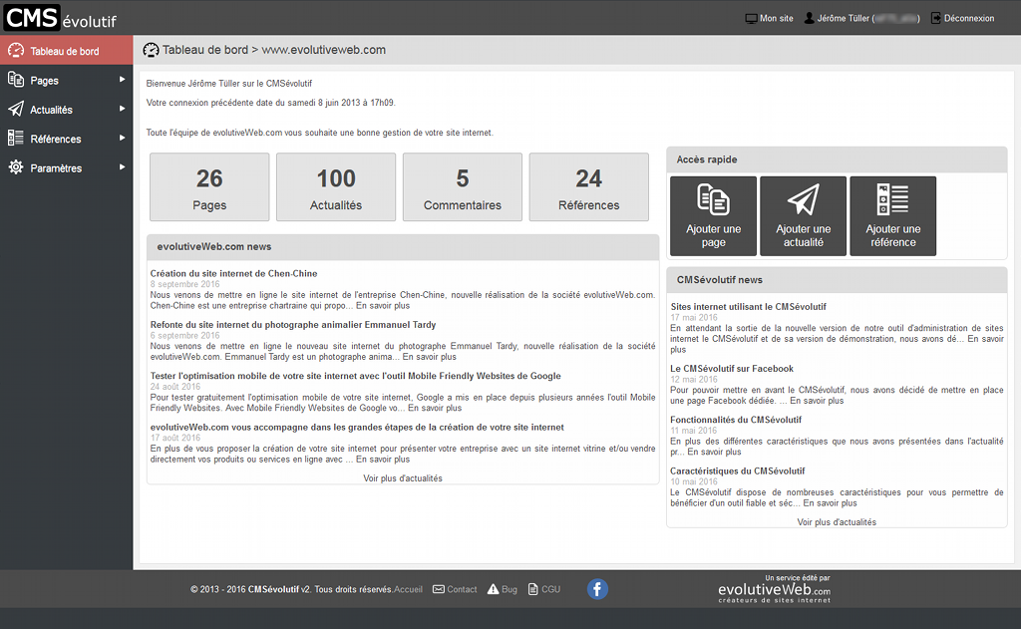Click the Bug warning triangle icon
Image resolution: width=1021 pixels, height=629 pixels.
(493, 589)
